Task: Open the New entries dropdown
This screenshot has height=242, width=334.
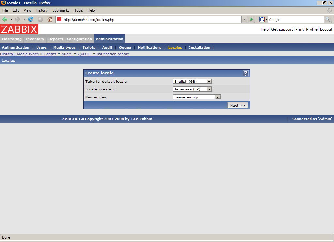Action: 197,97
